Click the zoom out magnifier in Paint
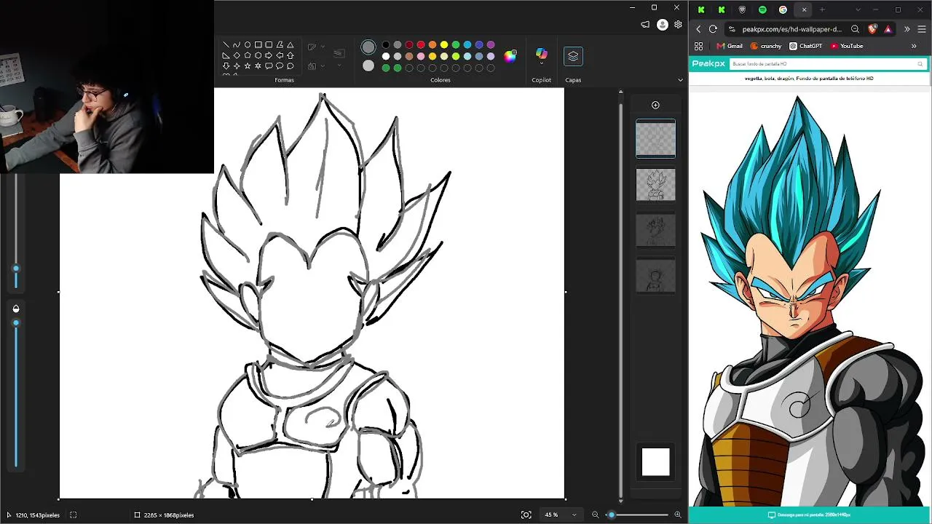The image size is (932, 524). [x=595, y=515]
